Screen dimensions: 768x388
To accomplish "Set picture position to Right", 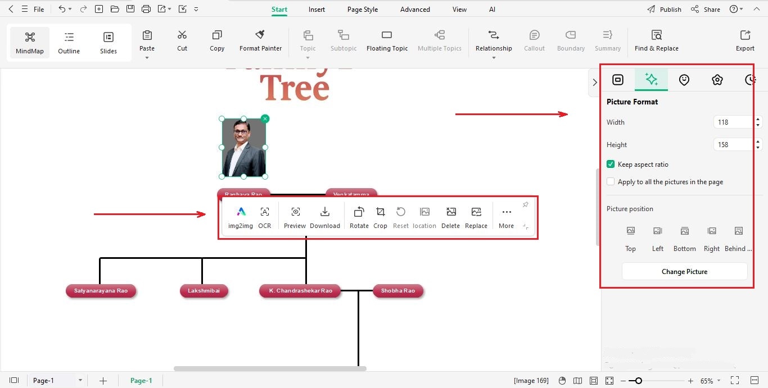I will [712, 239].
